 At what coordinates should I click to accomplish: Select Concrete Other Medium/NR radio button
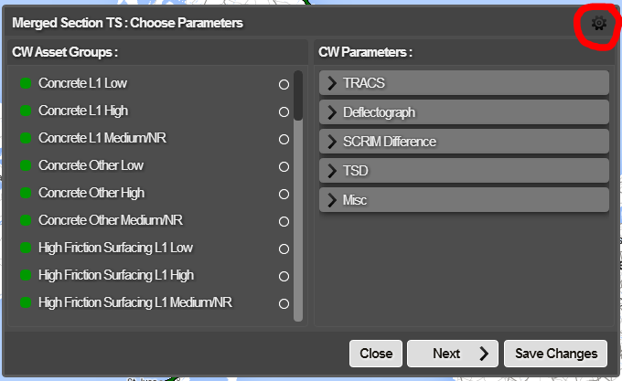[x=284, y=222]
